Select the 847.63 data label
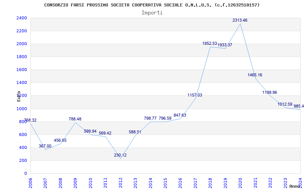This screenshot has width=304, height=190. (180, 115)
